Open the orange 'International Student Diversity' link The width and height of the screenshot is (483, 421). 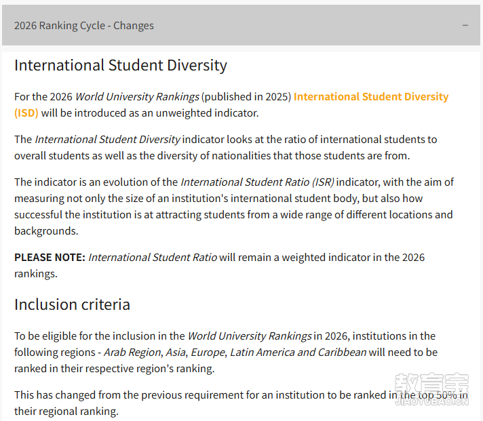(371, 97)
